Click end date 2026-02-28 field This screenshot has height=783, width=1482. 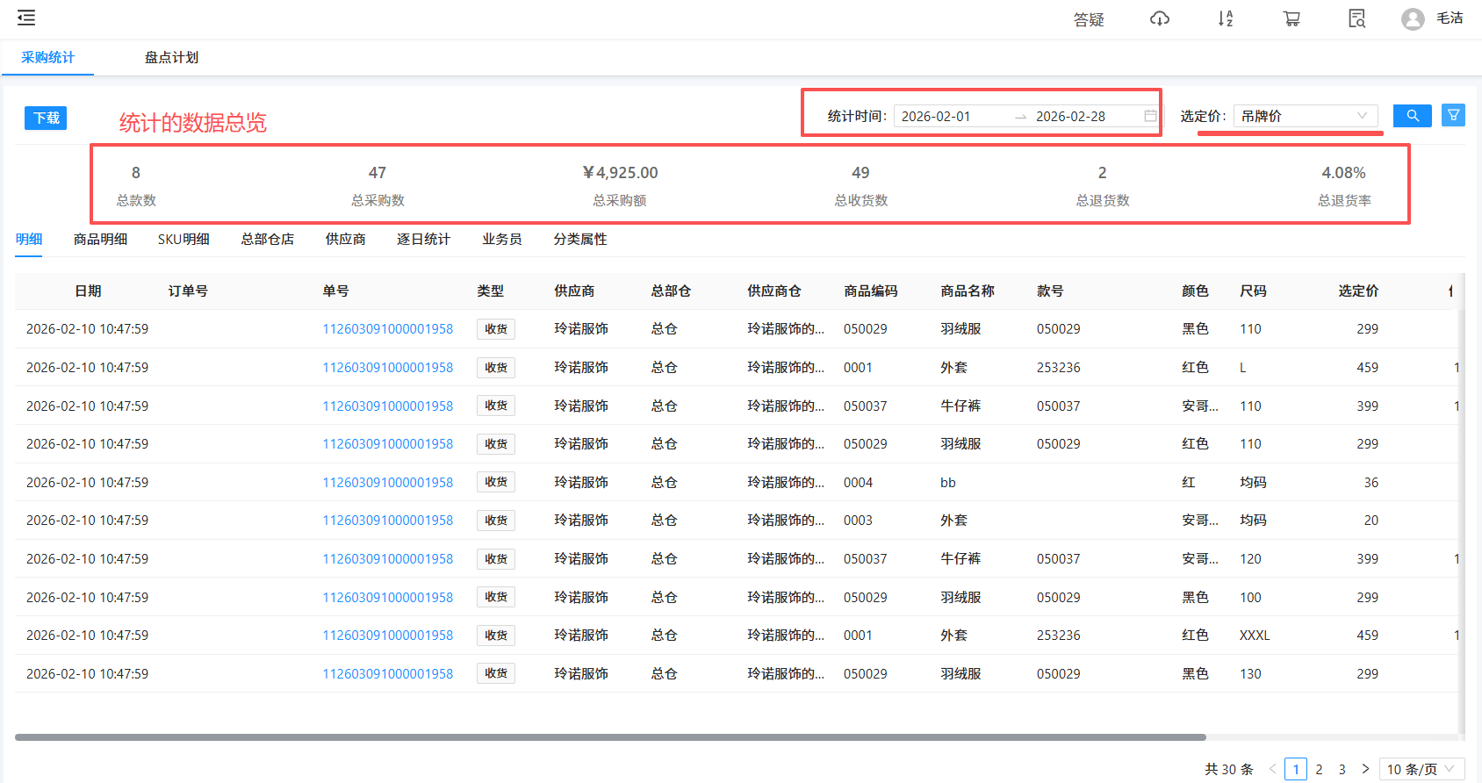[x=1070, y=116]
